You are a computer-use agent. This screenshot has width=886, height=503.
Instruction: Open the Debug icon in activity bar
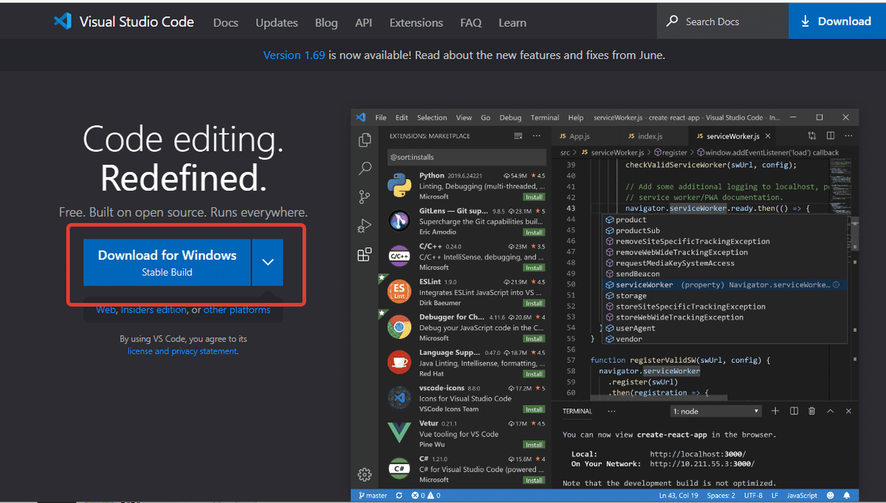(x=364, y=226)
